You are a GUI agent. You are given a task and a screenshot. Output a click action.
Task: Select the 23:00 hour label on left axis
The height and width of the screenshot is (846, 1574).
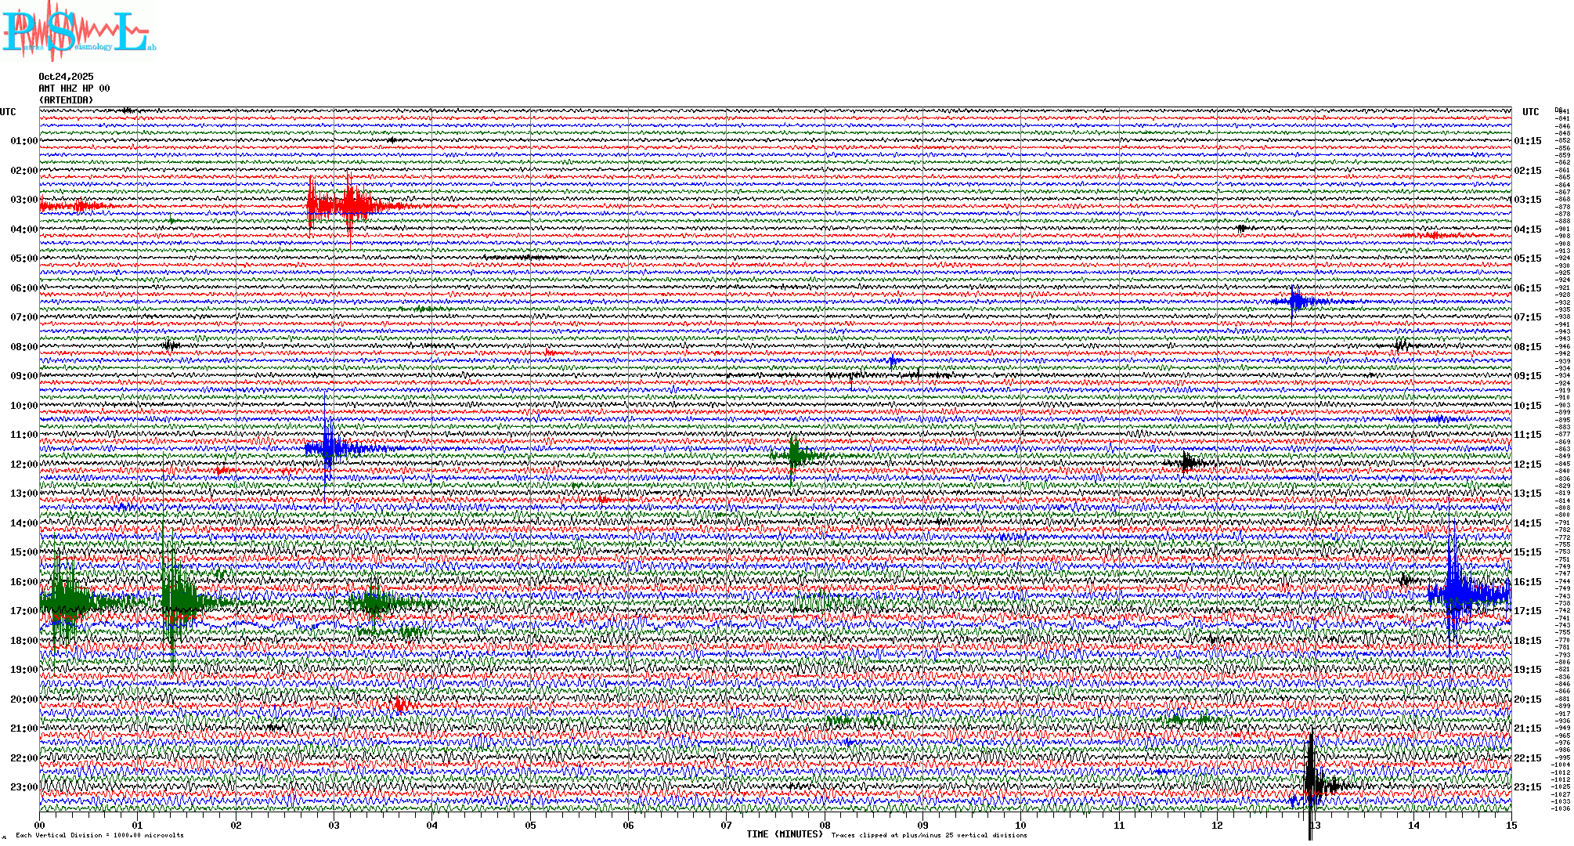(23, 787)
